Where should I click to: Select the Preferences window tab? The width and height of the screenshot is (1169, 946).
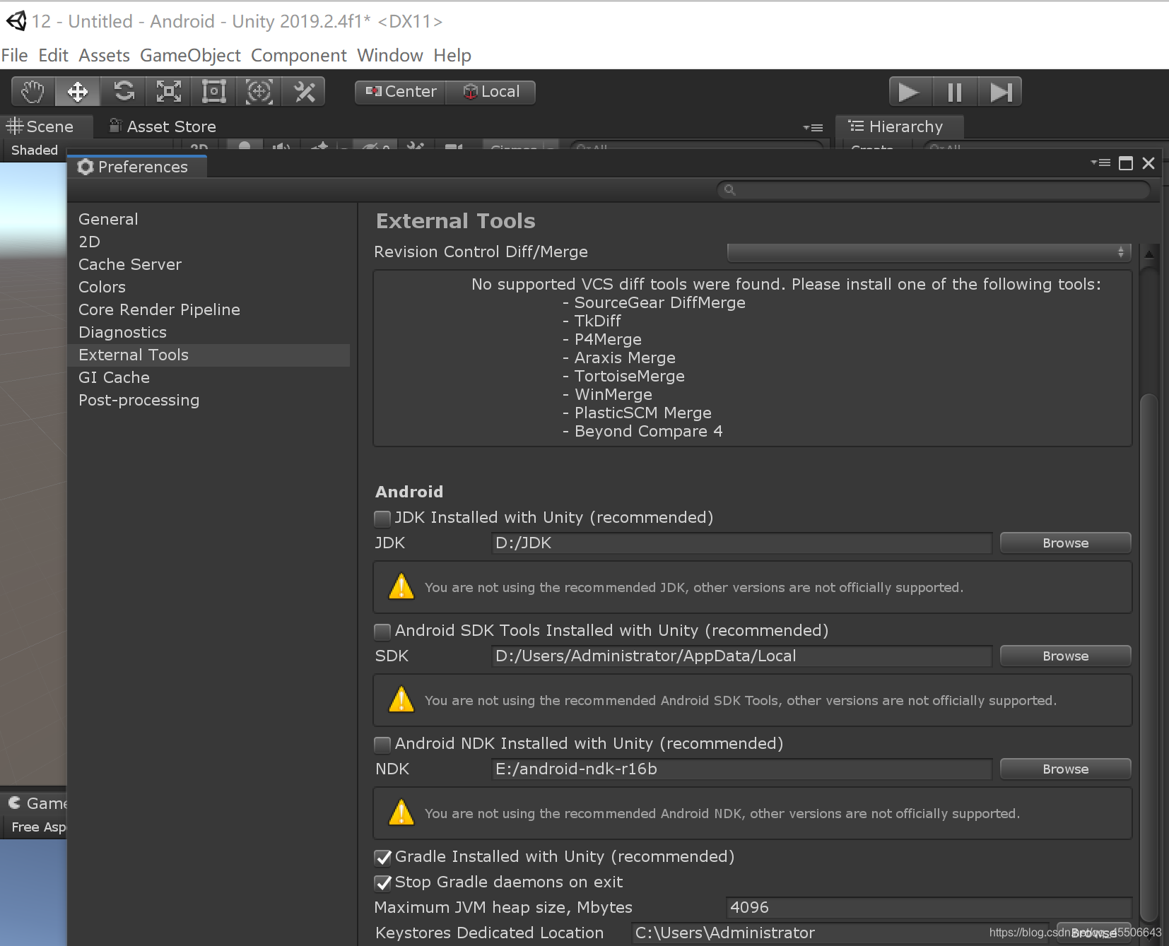(137, 167)
